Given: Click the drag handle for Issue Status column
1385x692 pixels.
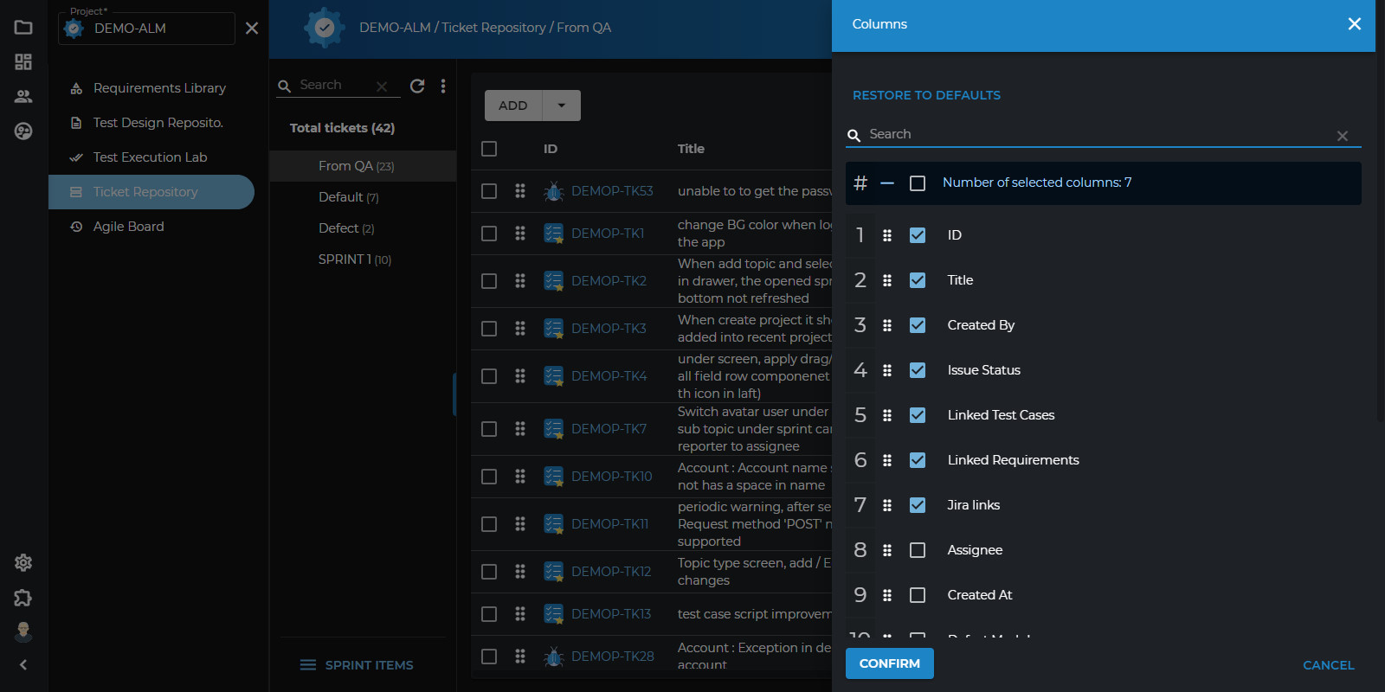Looking at the screenshot, I should click(x=887, y=370).
